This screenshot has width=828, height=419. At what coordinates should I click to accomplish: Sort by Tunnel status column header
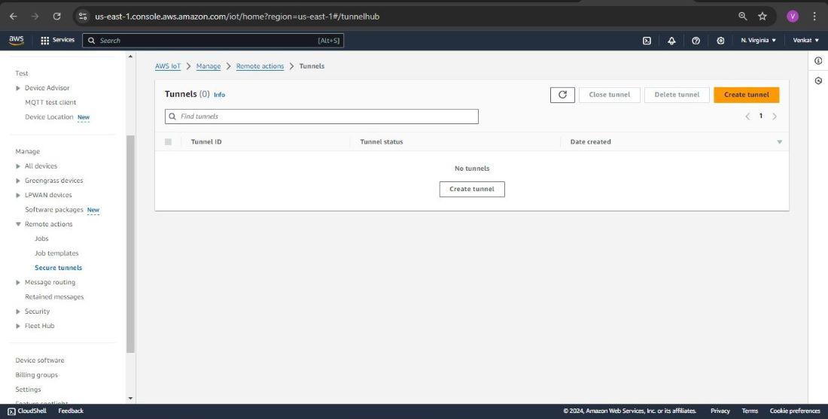pos(382,142)
